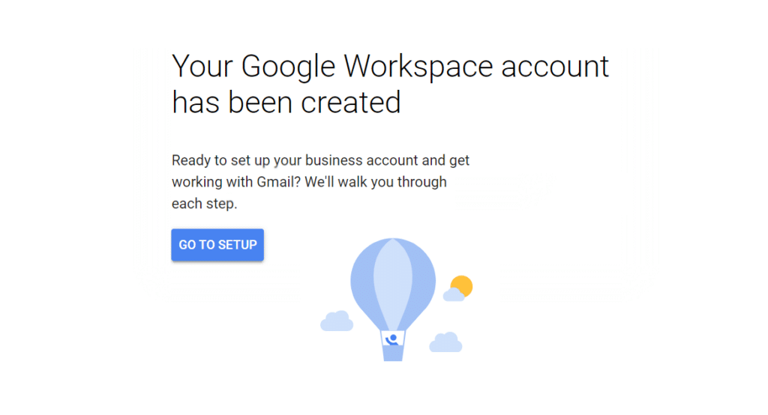Click "Ready to set up" paragraph text
The height and width of the screenshot is (415, 768).
[x=220, y=160]
